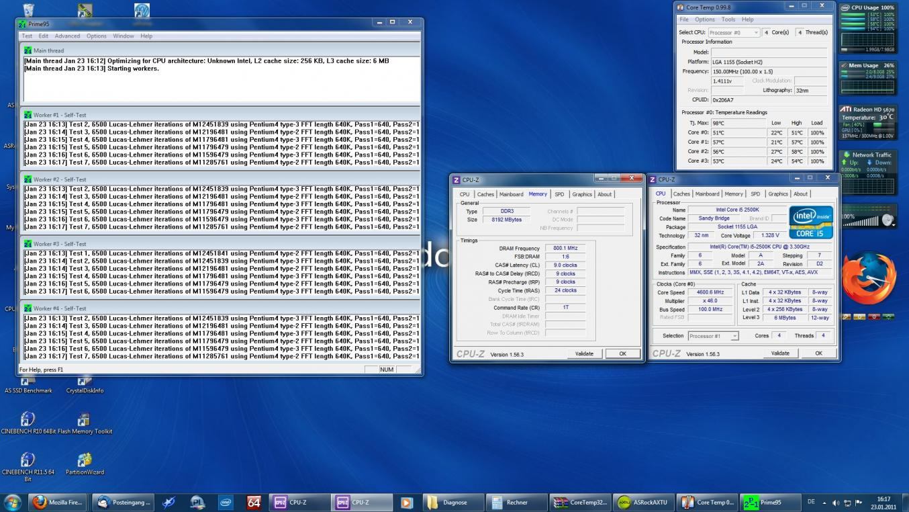Click the Worker #4 Self-Test window icon

pos(28,308)
